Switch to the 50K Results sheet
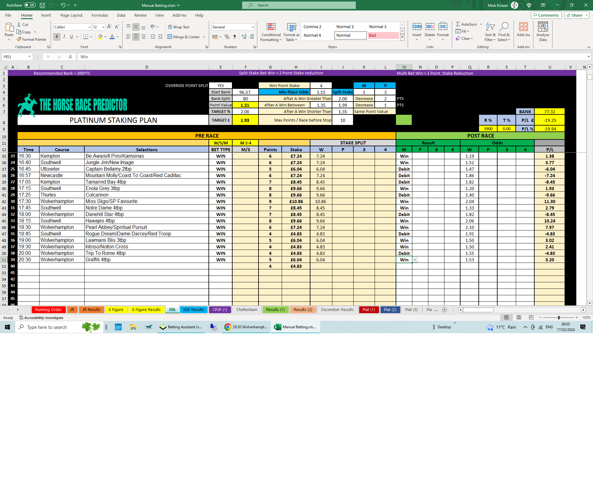This screenshot has width=593, height=485. tap(193, 310)
